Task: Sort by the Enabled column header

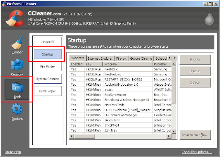Action: [x=77, y=64]
